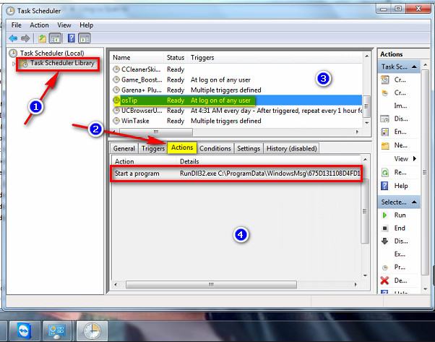Open the Action menu
The width and height of the screenshot is (435, 342).
[40, 25]
